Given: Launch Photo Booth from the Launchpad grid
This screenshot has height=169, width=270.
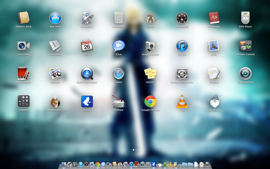Looking at the screenshot, I should (x=23, y=73).
